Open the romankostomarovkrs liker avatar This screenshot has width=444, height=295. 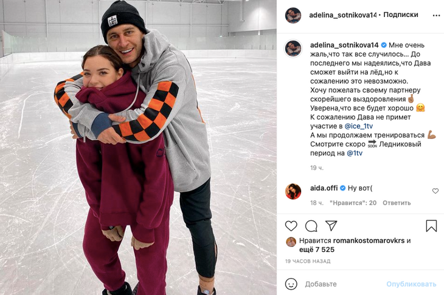click(291, 242)
